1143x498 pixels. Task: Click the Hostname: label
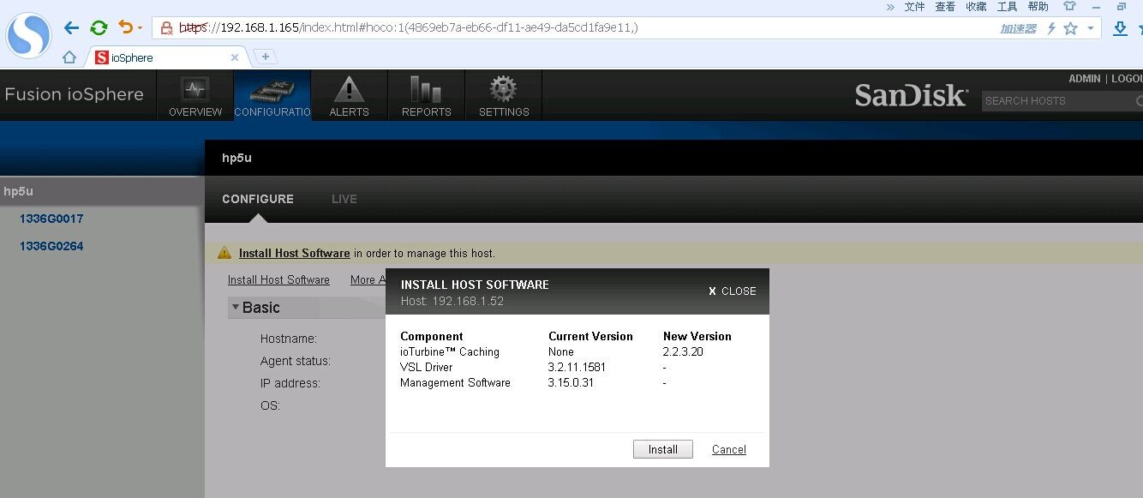289,339
